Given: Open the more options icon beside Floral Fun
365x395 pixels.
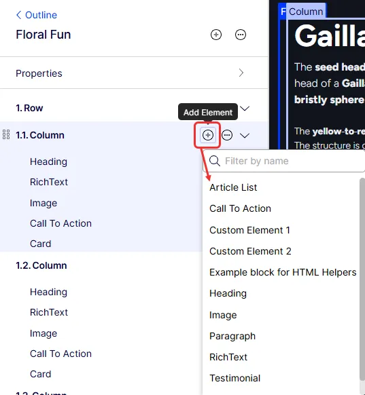Looking at the screenshot, I should [241, 35].
